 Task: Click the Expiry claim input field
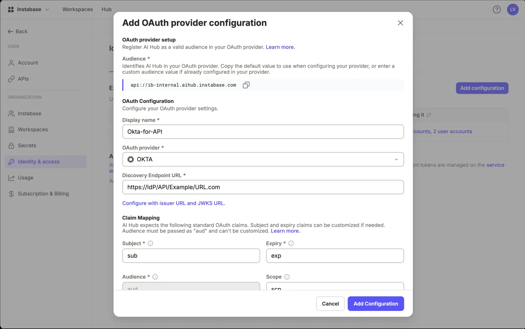point(335,256)
